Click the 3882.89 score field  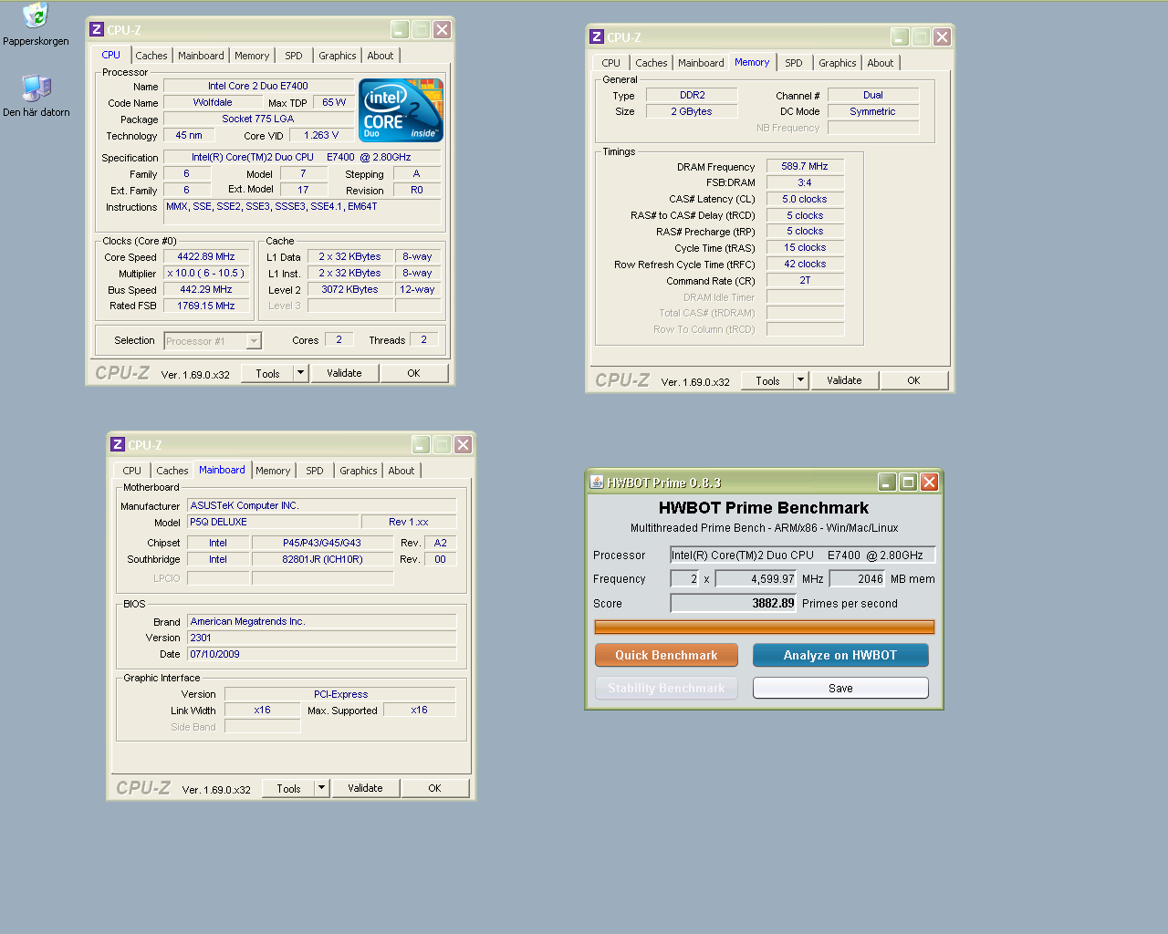734,603
